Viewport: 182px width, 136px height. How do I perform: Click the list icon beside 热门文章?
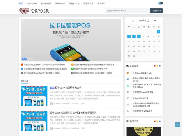[127, 121]
